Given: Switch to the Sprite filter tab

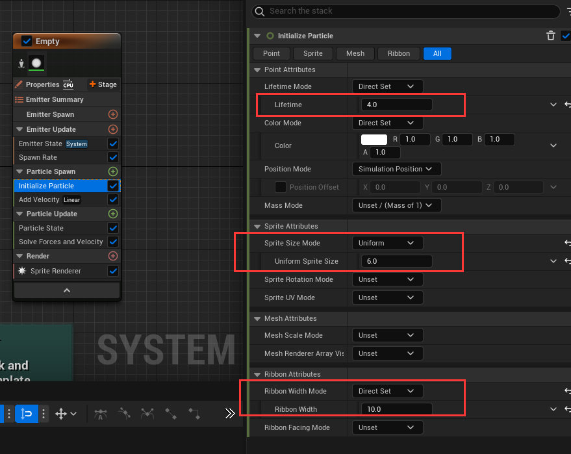Looking at the screenshot, I should click(x=313, y=53).
